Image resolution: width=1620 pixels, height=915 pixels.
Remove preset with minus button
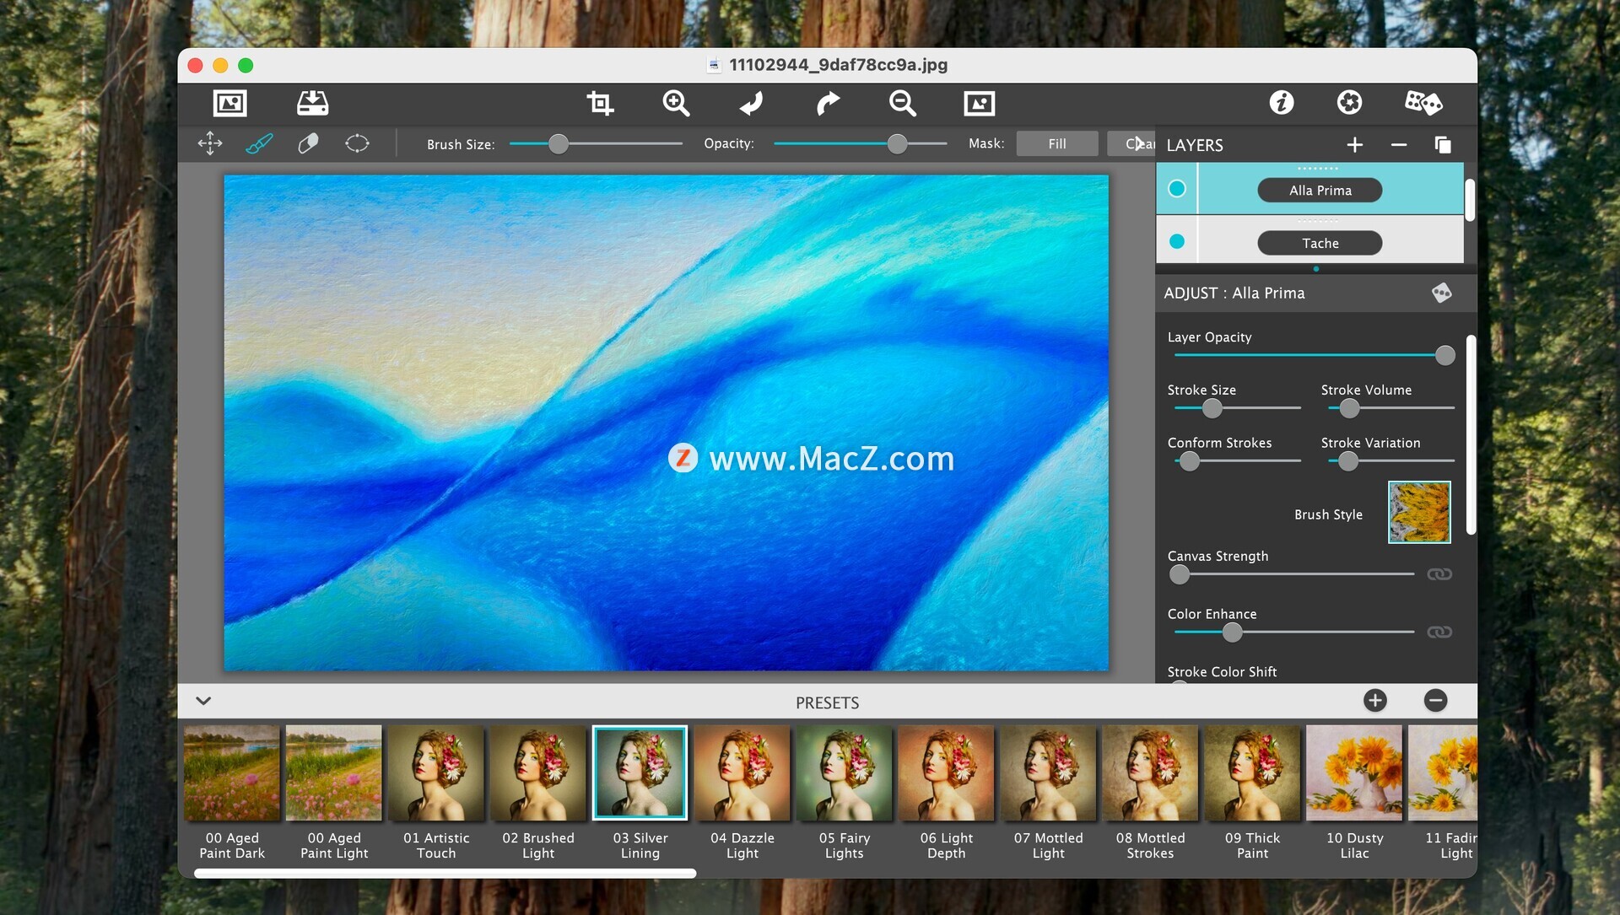point(1435,701)
